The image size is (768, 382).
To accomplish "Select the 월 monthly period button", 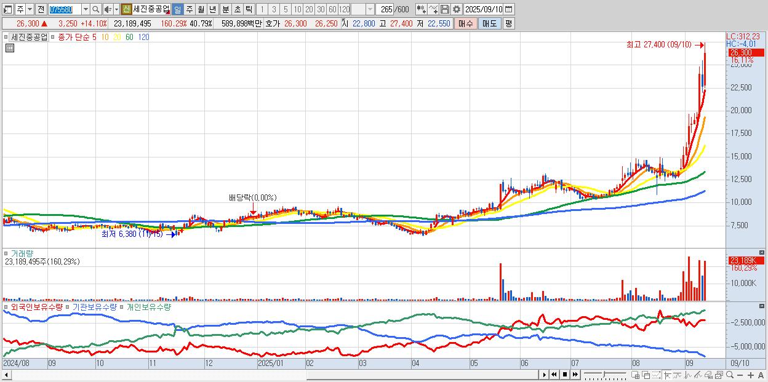I will [201, 9].
